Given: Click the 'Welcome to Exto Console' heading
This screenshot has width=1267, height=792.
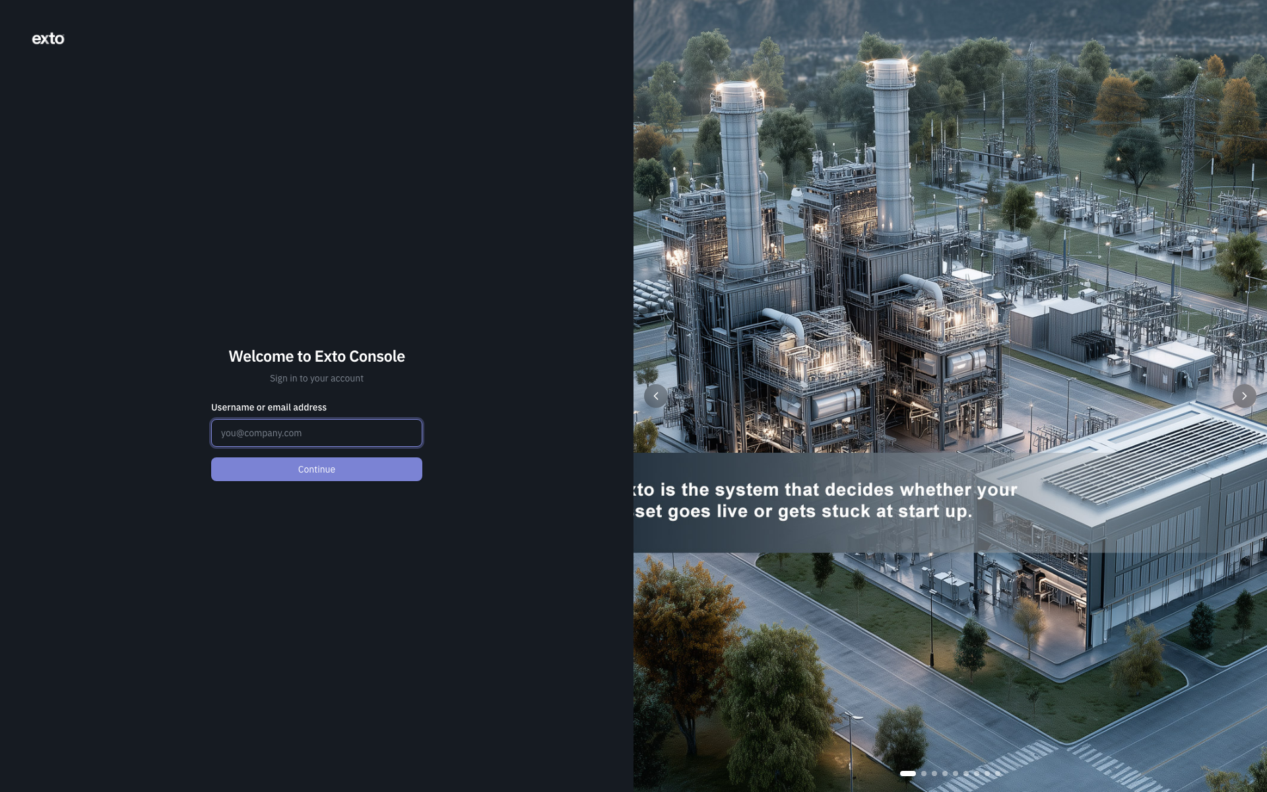Looking at the screenshot, I should [x=317, y=356].
